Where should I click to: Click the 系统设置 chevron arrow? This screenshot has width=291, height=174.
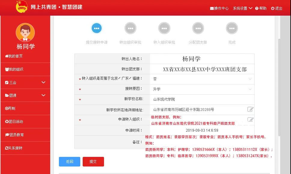click(x=250, y=8)
